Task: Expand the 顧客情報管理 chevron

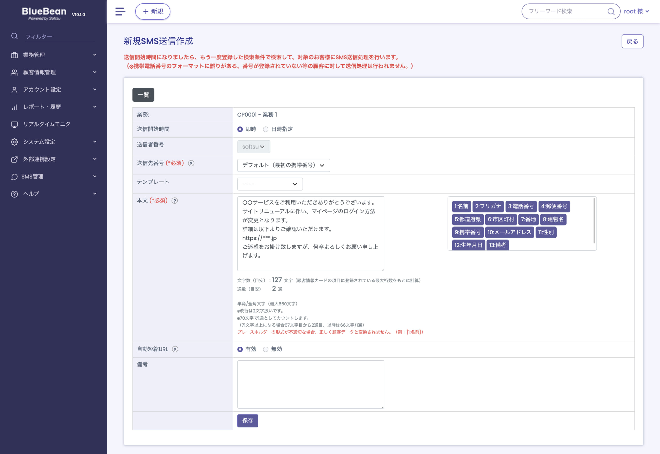Action: [95, 72]
